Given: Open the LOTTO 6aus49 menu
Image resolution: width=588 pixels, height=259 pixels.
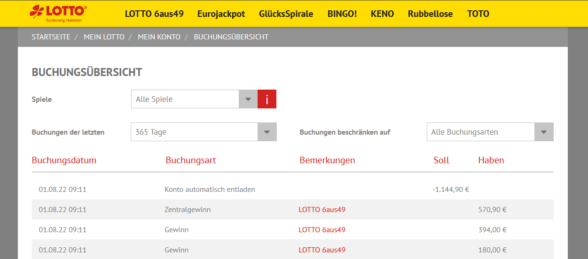Looking at the screenshot, I should click(154, 14).
